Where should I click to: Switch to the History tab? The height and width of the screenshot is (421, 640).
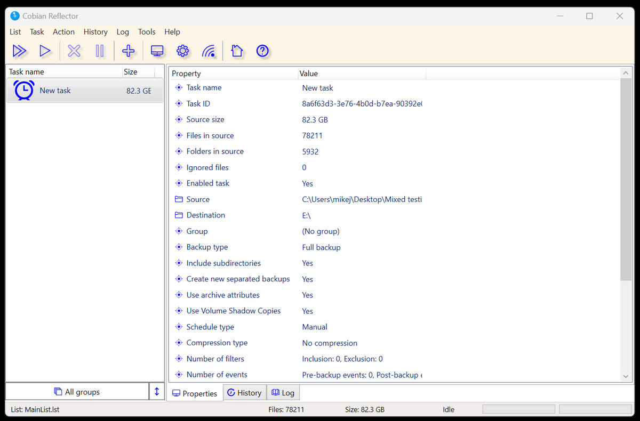click(x=244, y=392)
